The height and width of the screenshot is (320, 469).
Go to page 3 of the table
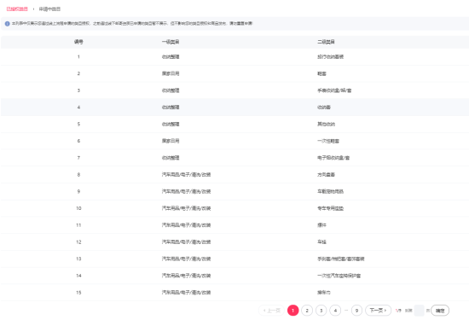click(x=321, y=311)
